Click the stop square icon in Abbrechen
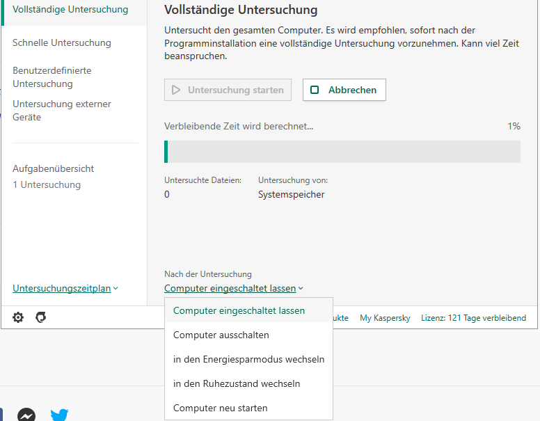540x421 pixels. [x=315, y=90]
